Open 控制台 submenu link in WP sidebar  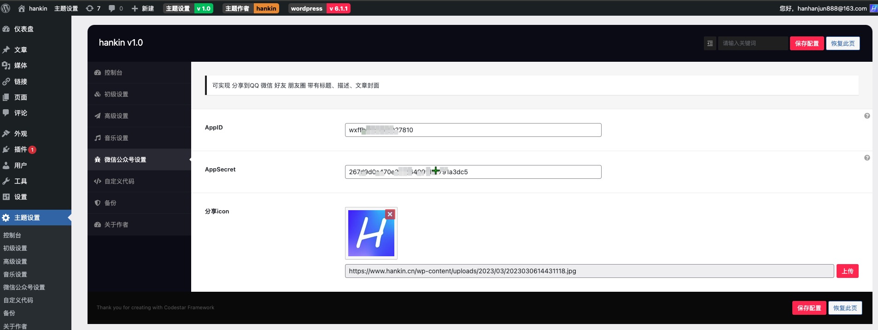coord(12,235)
